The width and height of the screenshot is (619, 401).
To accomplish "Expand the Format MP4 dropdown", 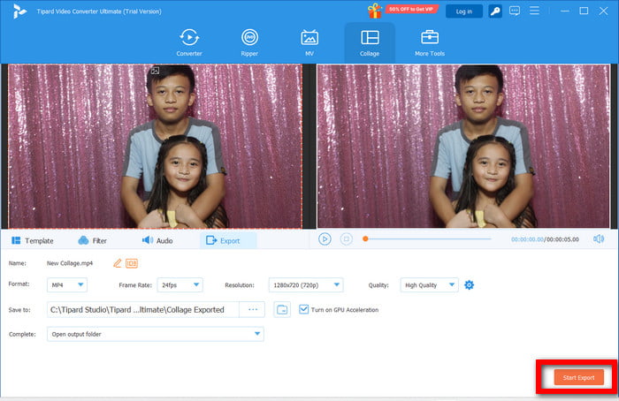I will pos(68,284).
